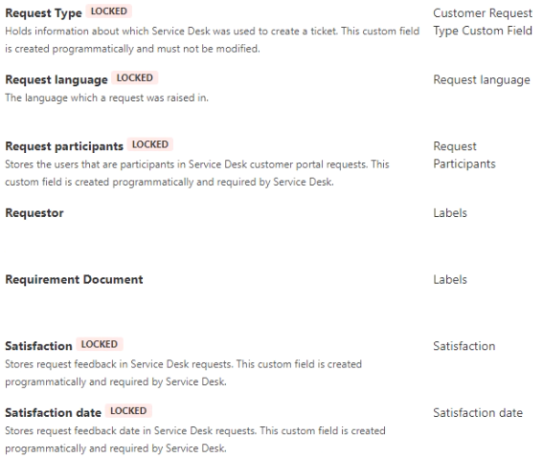Click the Request Type description text

pos(212,40)
